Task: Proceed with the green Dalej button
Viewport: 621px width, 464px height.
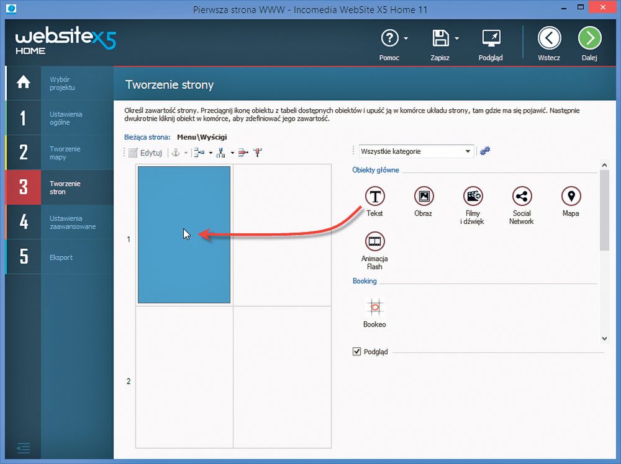Action: 590,38
